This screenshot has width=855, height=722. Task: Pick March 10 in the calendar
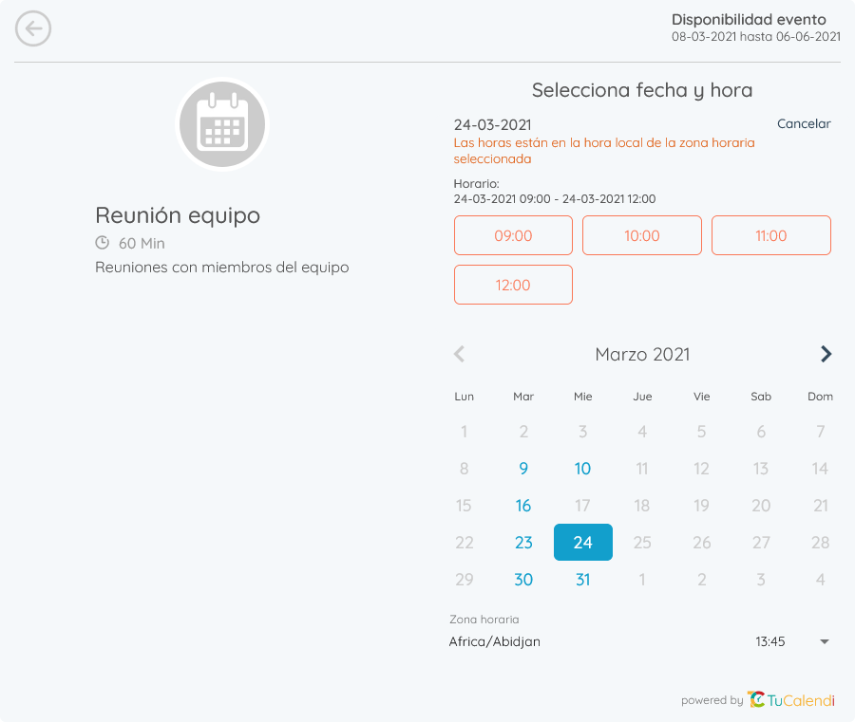(x=583, y=469)
